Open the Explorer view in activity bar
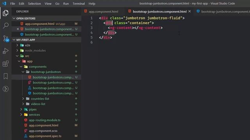 pyautogui.click(x=5, y=13)
